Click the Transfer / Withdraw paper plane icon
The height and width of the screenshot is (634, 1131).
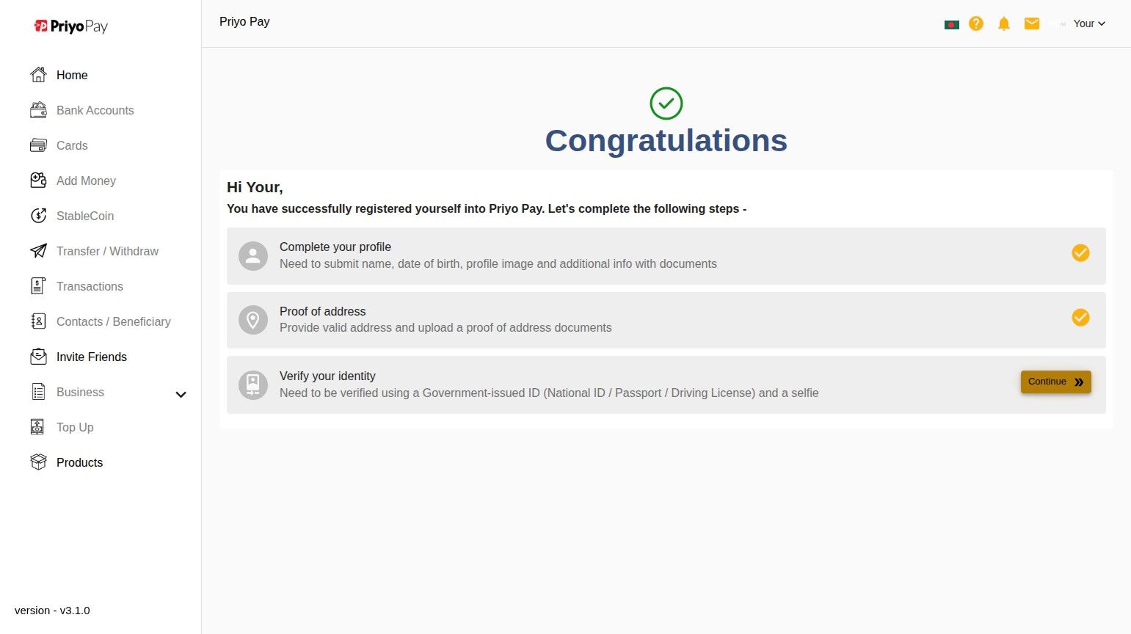(38, 251)
